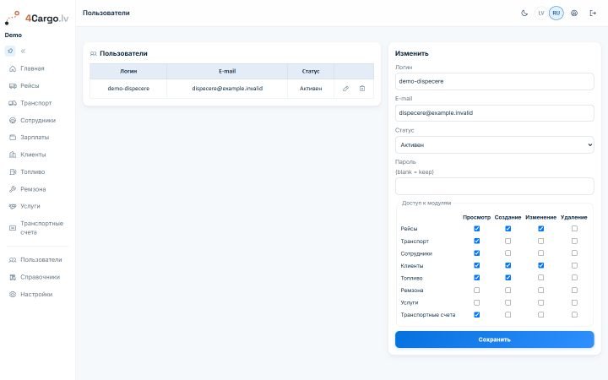This screenshot has height=380, width=608.
Task: Open user profile icon in header
Action: pos(574,14)
